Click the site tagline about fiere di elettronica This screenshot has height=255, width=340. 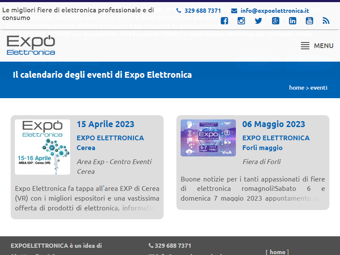[78, 14]
